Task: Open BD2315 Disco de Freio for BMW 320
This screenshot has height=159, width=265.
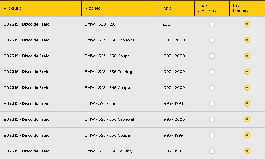Action: pos(27,24)
